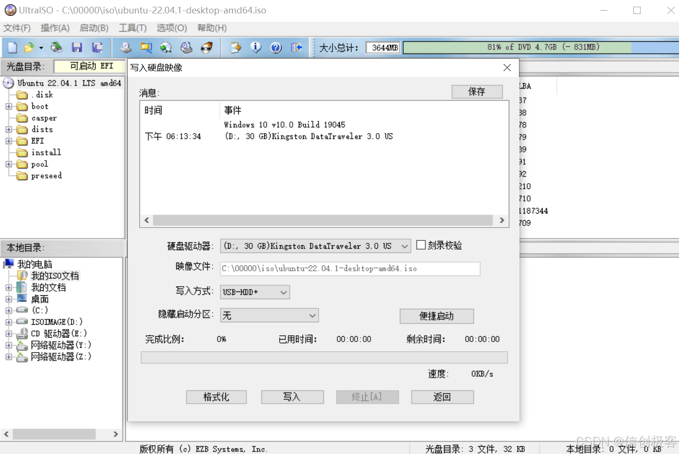Click the Windows 10 v10.0 Build 19045 log entry

click(x=284, y=125)
